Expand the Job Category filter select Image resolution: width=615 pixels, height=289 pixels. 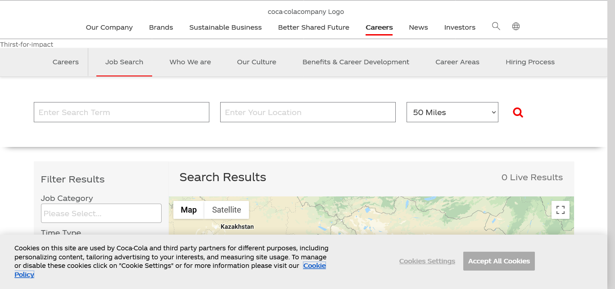pyautogui.click(x=101, y=213)
